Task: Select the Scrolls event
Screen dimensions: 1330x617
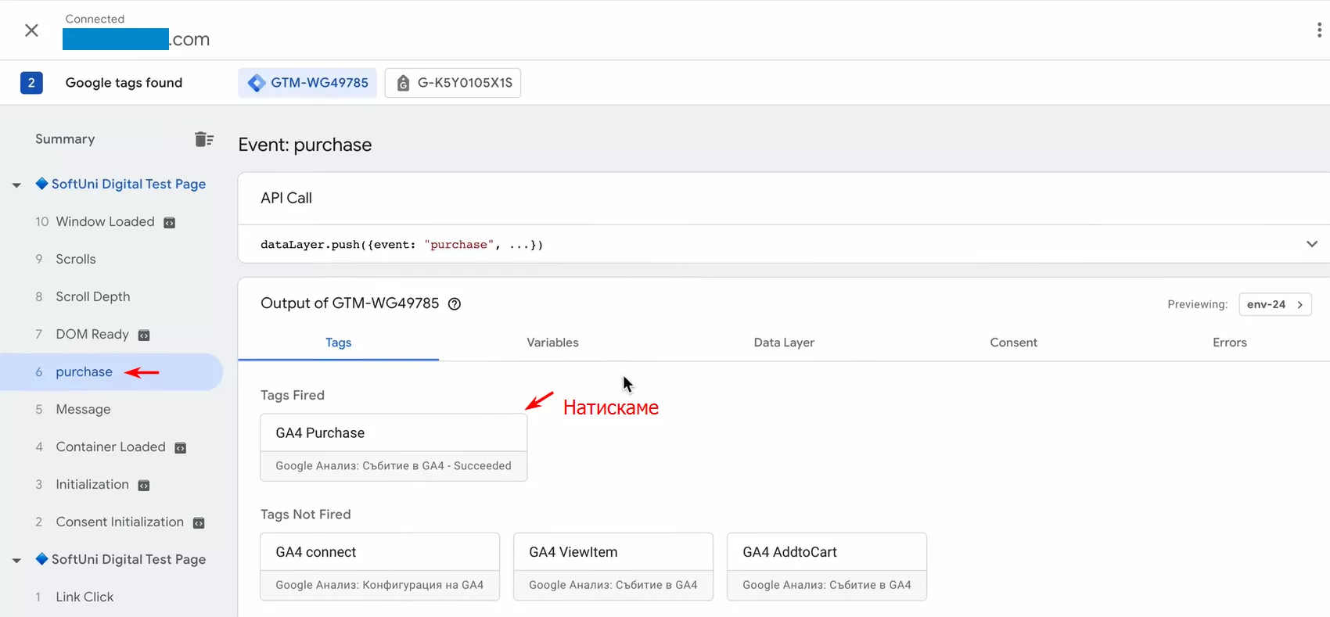Action: coord(76,259)
